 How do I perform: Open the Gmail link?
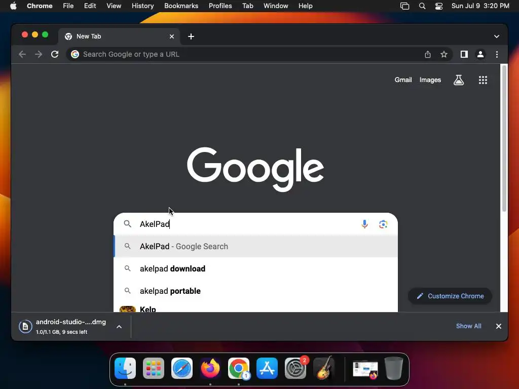click(403, 80)
